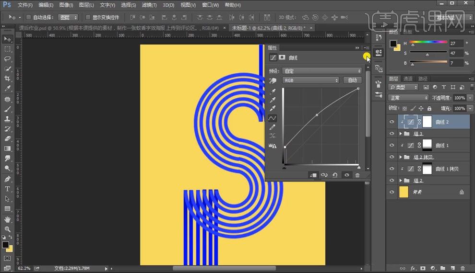Open the 文件(F) menu
Image resolution: width=475 pixels, height=273 pixels.
(x=25, y=5)
